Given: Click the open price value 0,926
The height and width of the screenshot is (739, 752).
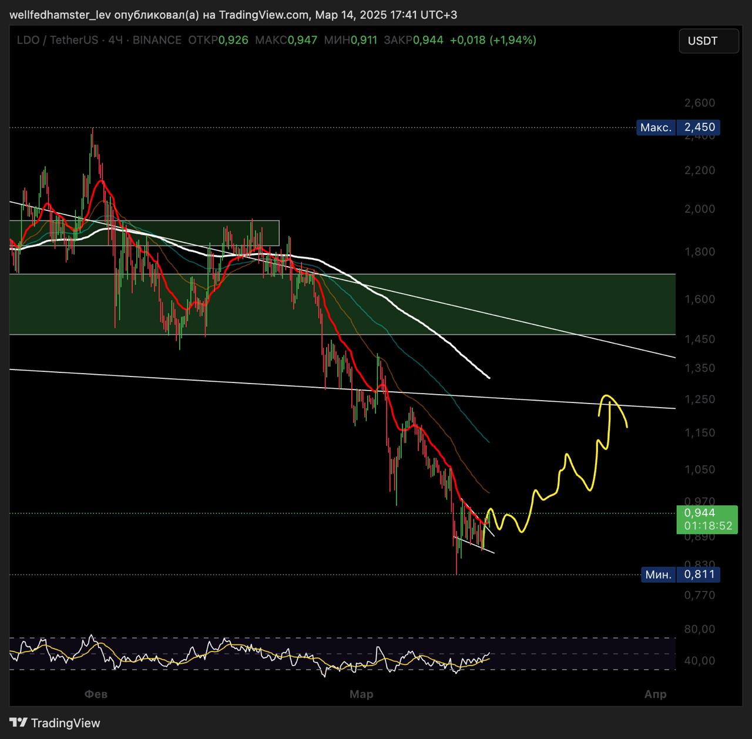Looking at the screenshot, I should 233,40.
